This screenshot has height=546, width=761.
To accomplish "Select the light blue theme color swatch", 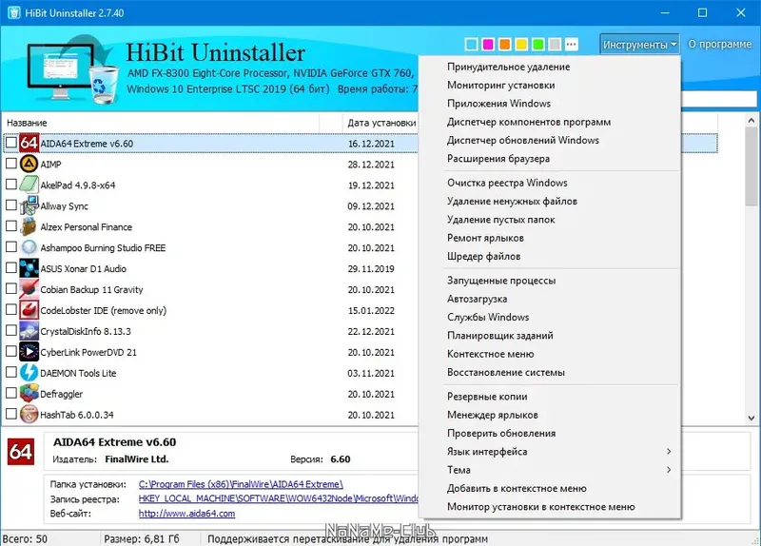I will coord(471,44).
